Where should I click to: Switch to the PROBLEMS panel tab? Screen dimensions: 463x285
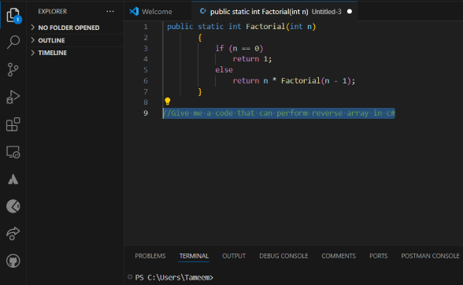point(150,256)
